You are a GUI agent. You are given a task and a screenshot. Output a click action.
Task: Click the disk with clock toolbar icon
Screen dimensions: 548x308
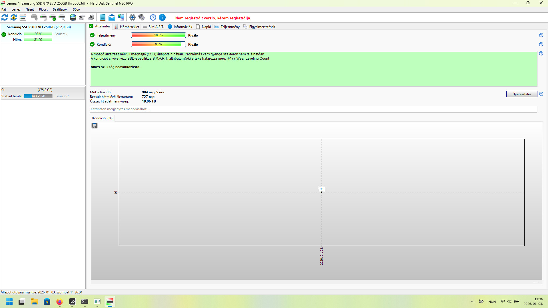pos(43,17)
